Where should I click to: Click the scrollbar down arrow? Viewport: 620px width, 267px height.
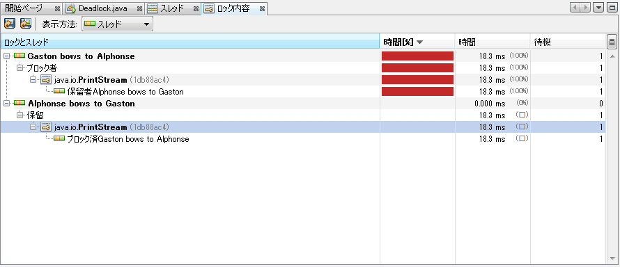click(612, 259)
